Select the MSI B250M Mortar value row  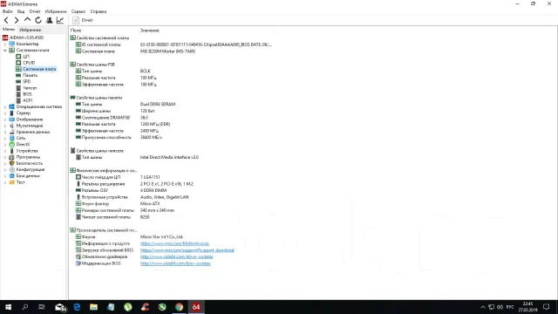167,51
